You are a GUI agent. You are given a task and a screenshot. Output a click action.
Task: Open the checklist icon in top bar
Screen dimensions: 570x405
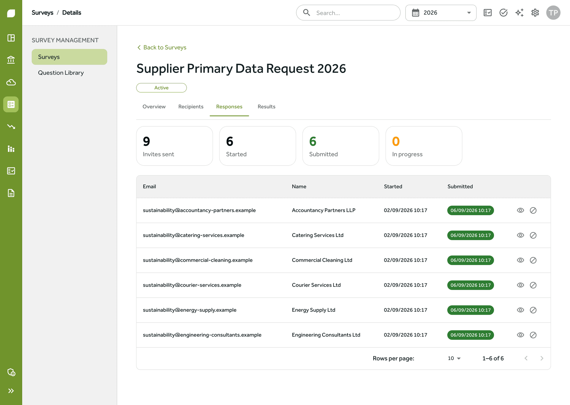pyautogui.click(x=487, y=13)
